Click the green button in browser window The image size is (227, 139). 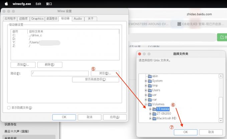click(222, 37)
